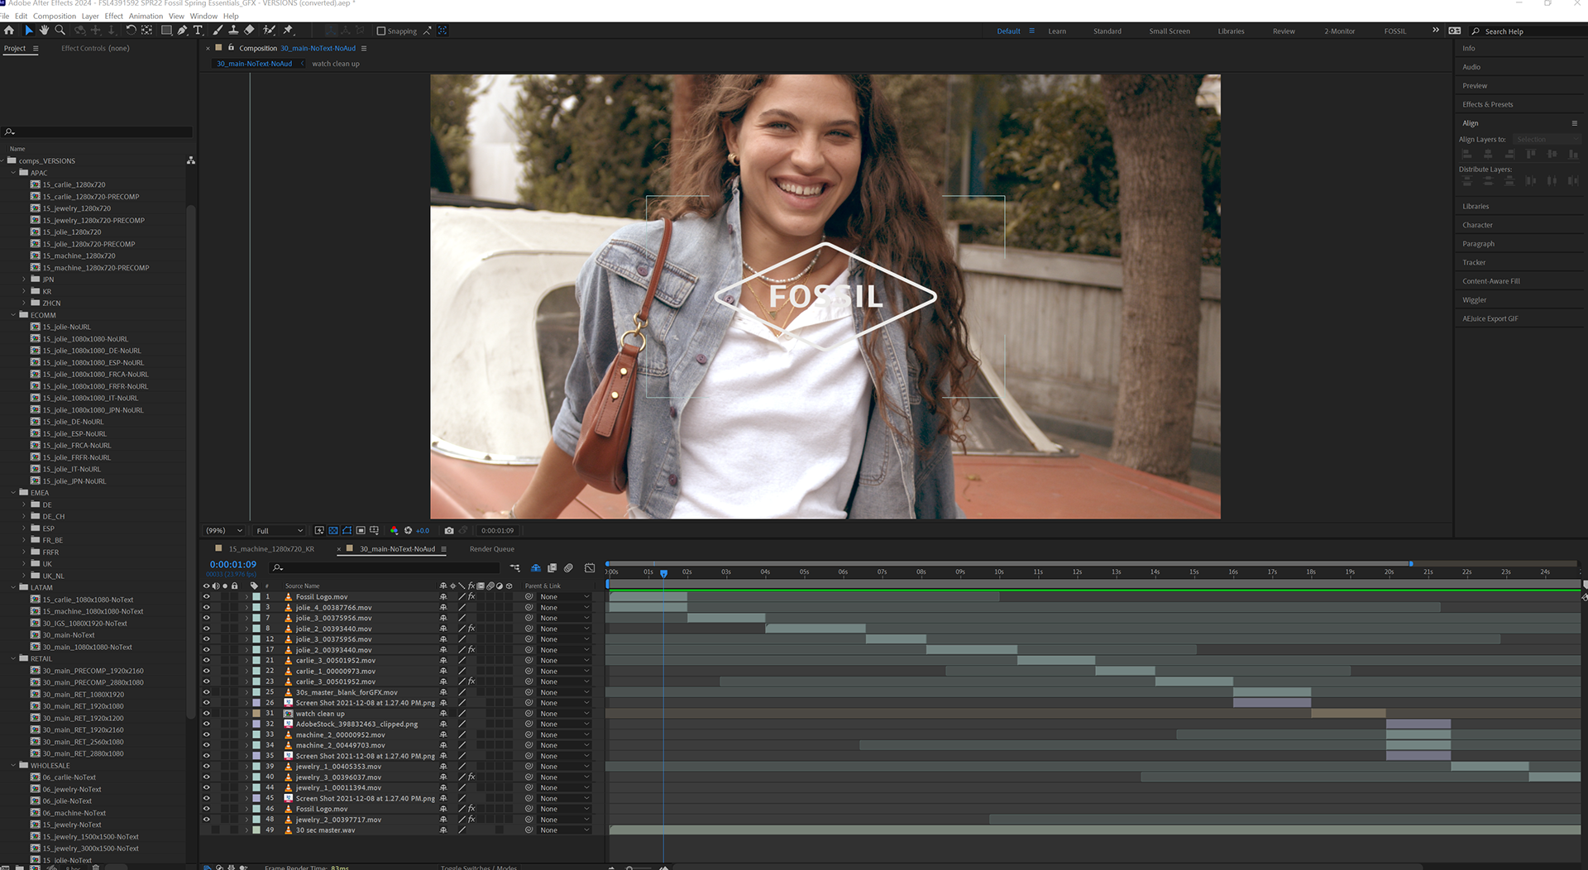The image size is (1588, 870).
Task: Click the Home icon in the toolbar
Action: (x=9, y=31)
